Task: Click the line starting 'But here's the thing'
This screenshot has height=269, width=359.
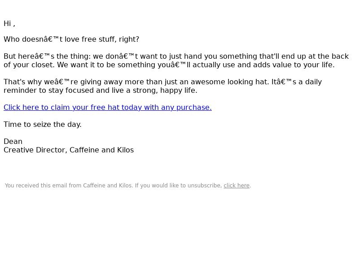Action: 176,56
